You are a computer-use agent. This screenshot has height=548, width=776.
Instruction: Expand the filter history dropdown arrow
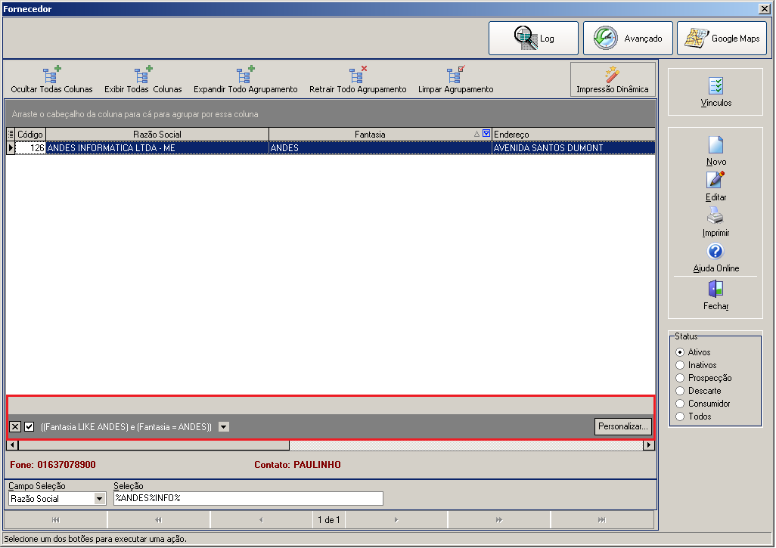click(x=224, y=426)
